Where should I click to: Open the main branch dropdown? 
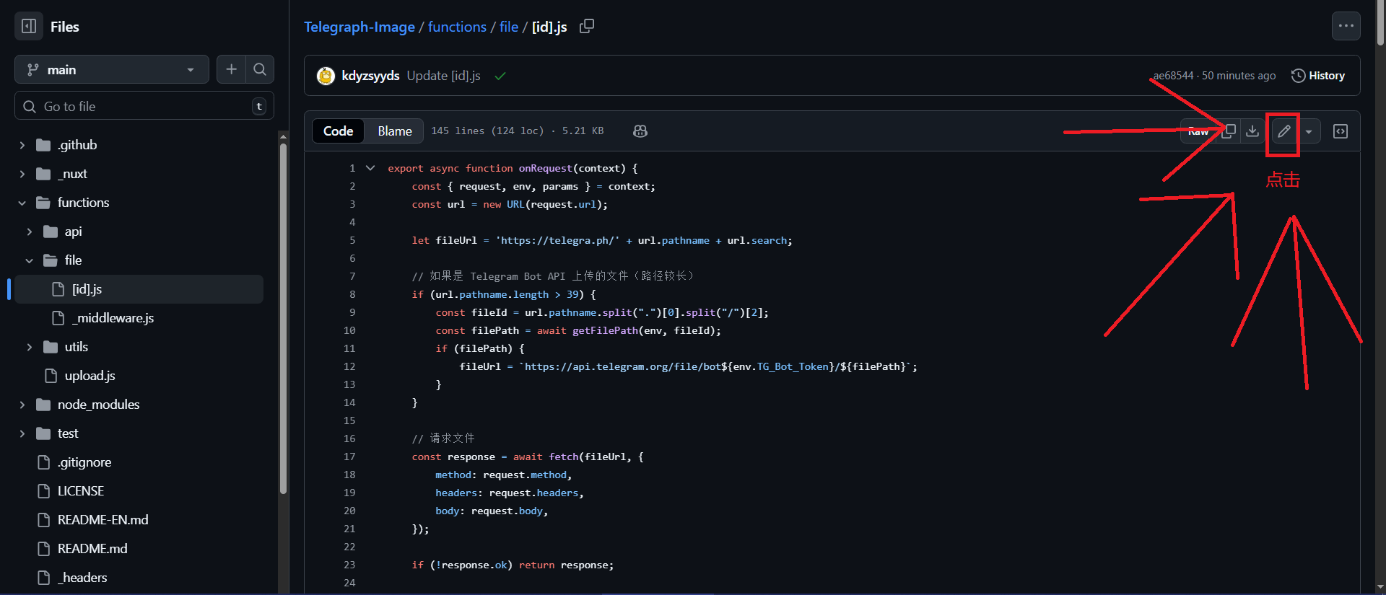tap(112, 70)
